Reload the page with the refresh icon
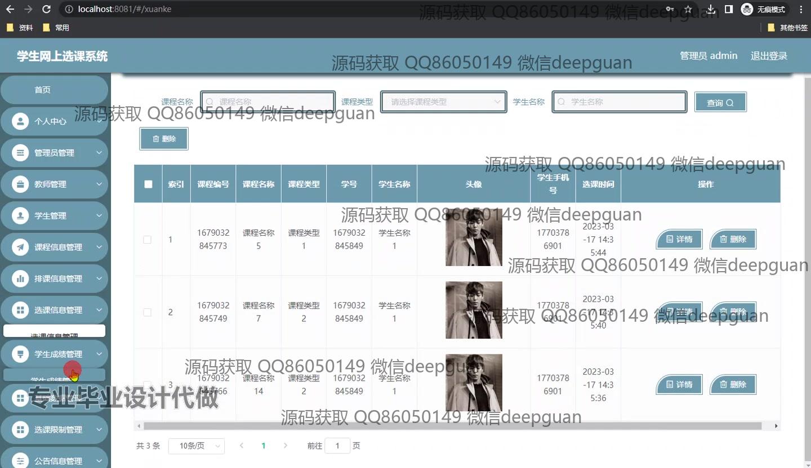Viewport: 811px width, 468px height. (47, 9)
